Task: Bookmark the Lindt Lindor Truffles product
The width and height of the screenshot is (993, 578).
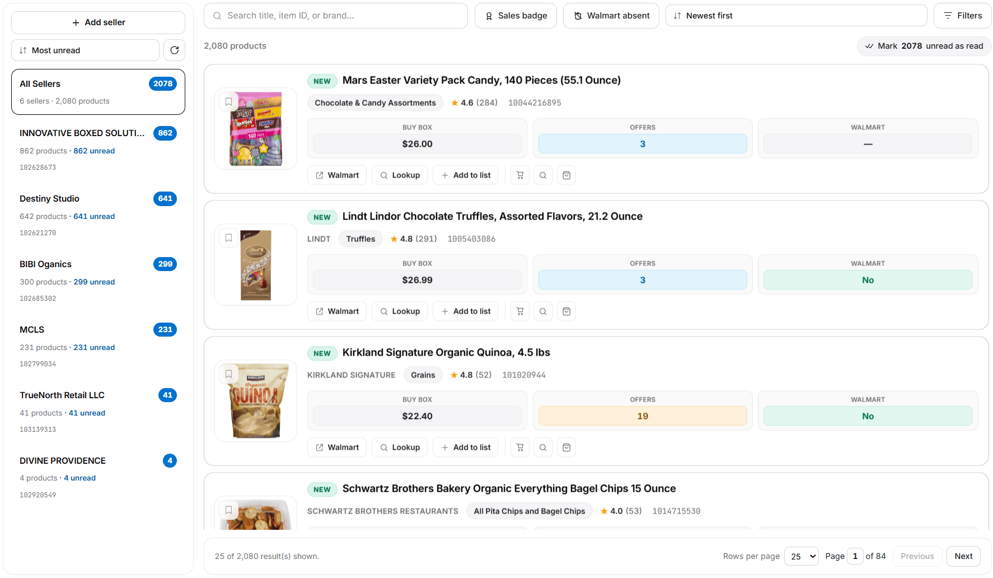Action: tap(229, 238)
